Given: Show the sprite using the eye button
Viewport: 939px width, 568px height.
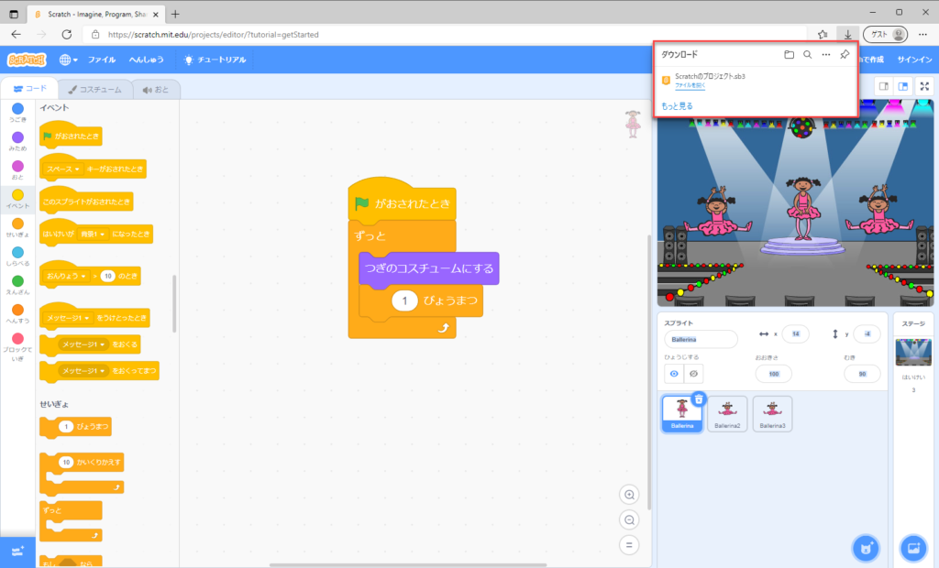Looking at the screenshot, I should point(674,374).
